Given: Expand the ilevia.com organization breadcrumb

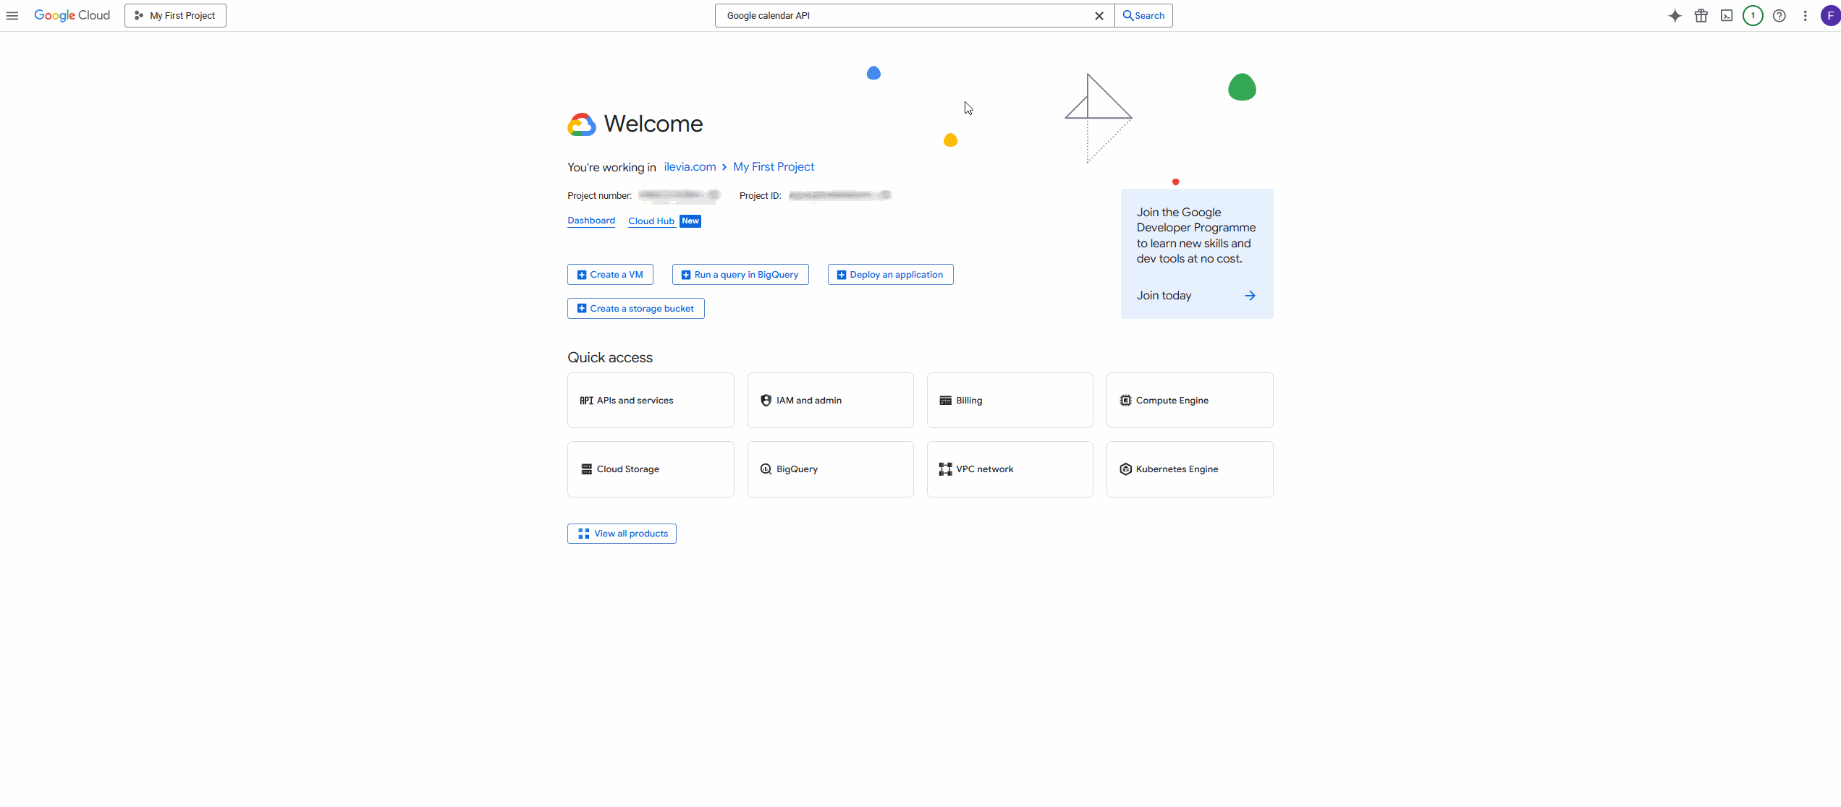Looking at the screenshot, I should click(689, 166).
